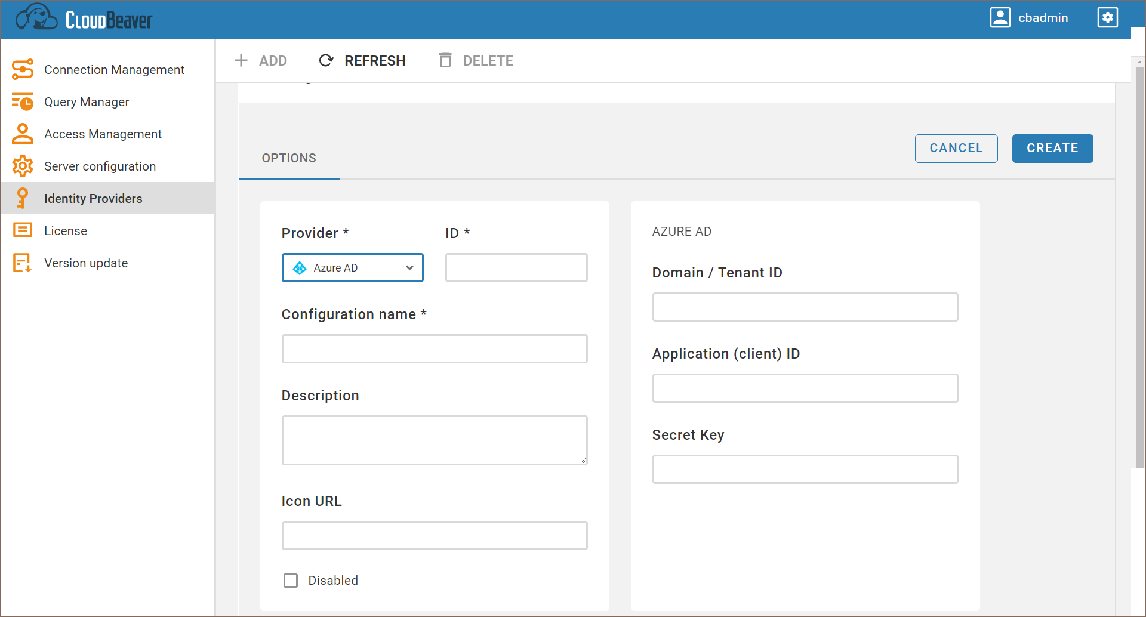1146x617 pixels.
Task: Click into the Configuration name field
Action: click(x=434, y=349)
